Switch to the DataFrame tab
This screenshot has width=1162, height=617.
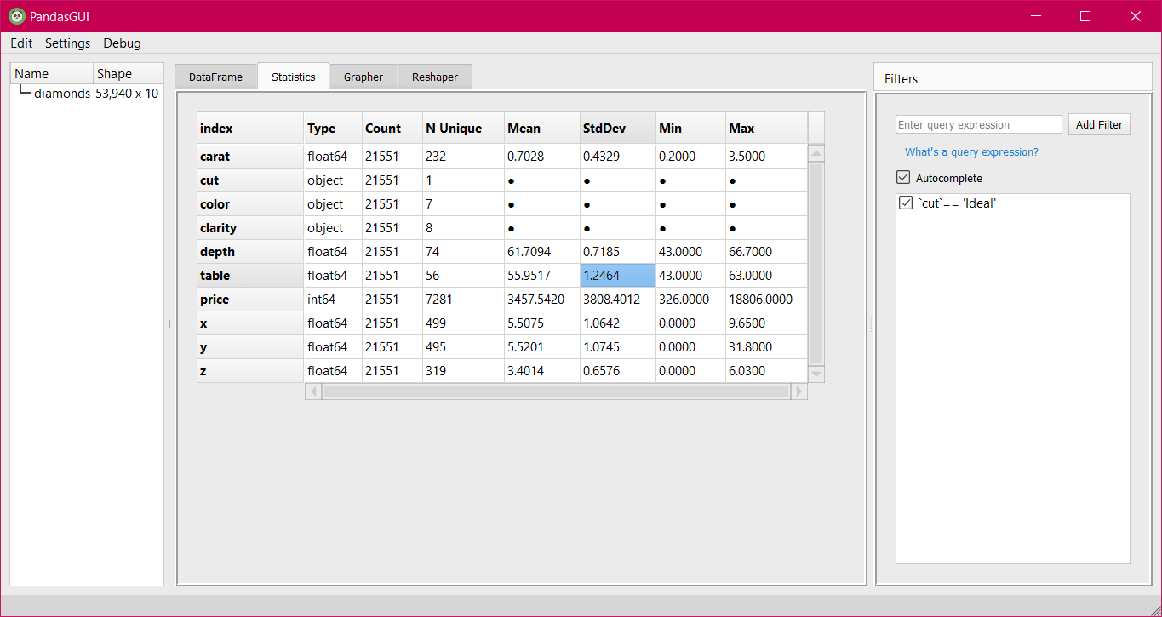point(215,77)
